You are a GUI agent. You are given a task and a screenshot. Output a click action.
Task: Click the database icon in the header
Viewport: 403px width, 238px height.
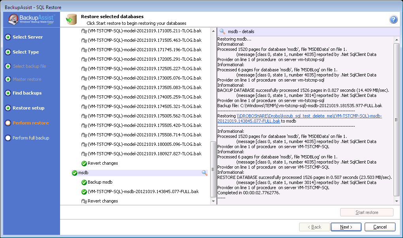point(71,19)
